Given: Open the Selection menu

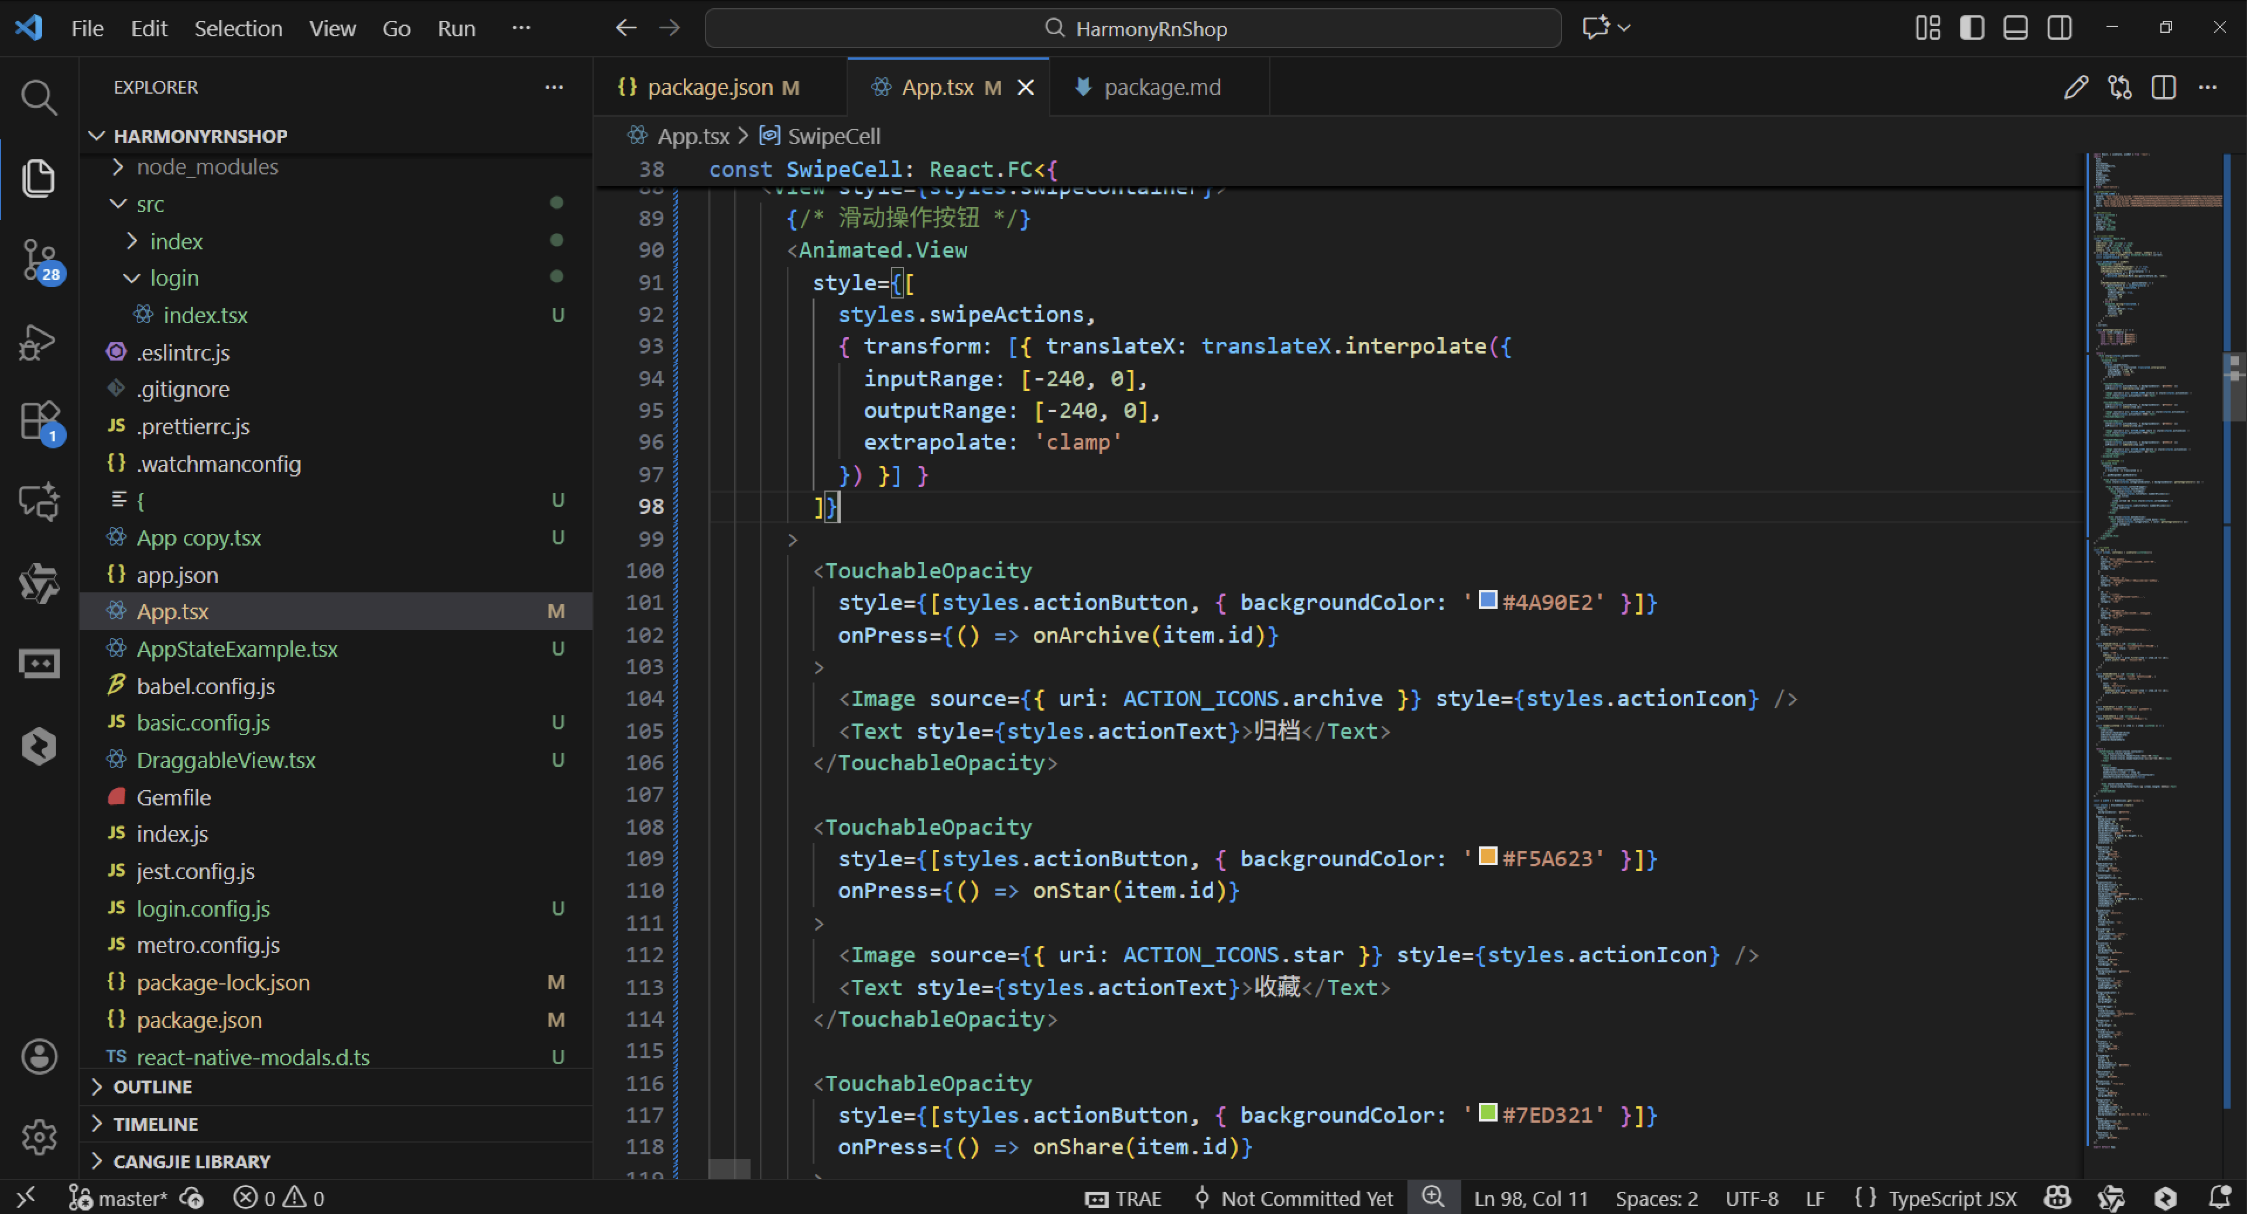Looking at the screenshot, I should click(x=237, y=29).
